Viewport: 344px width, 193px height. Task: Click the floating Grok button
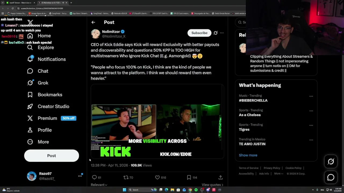331,161
